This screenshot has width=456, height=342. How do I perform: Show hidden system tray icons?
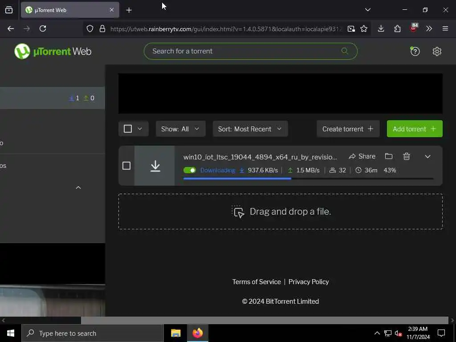(x=377, y=333)
